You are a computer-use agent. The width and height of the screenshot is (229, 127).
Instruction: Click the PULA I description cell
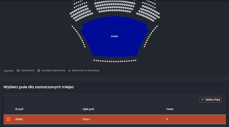pyautogui.click(x=86, y=119)
